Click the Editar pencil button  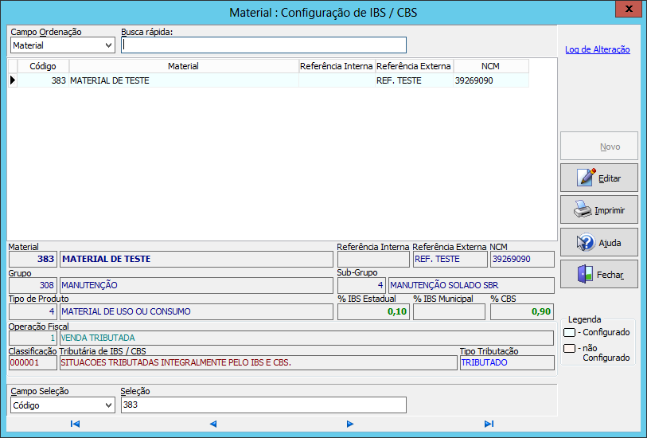tap(598, 178)
